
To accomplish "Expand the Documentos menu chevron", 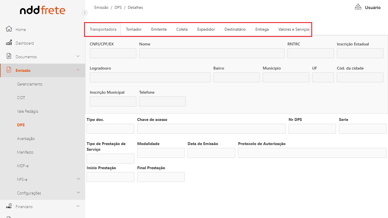I will tap(78, 56).
